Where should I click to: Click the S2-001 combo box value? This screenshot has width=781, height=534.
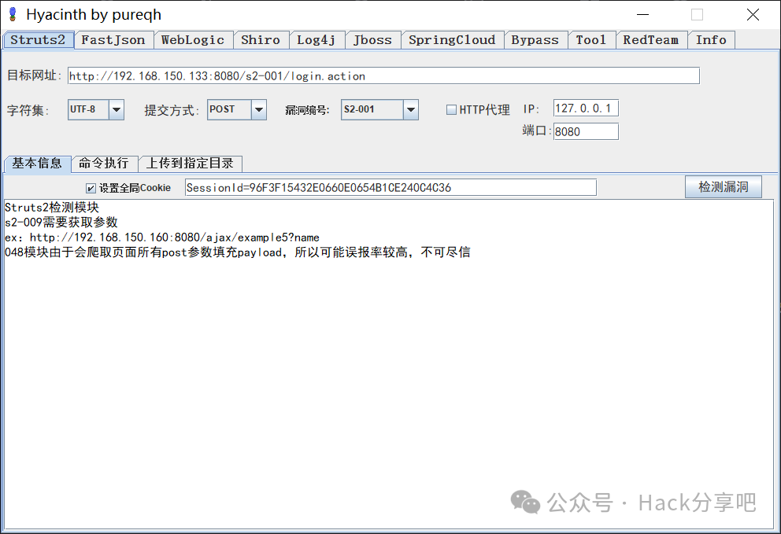[x=372, y=109]
